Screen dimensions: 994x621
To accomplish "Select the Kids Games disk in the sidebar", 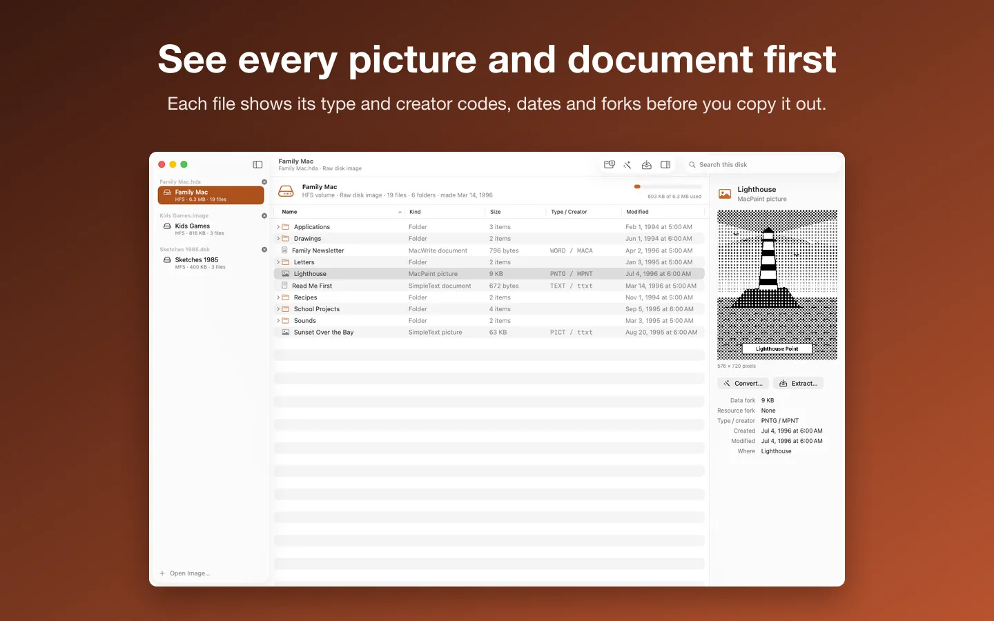I will (x=211, y=229).
